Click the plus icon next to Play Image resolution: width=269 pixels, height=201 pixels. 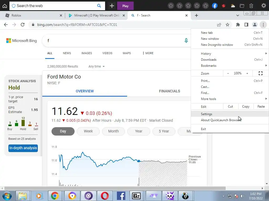pos(112,6)
